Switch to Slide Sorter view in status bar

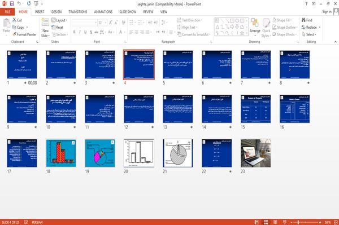click(266, 222)
